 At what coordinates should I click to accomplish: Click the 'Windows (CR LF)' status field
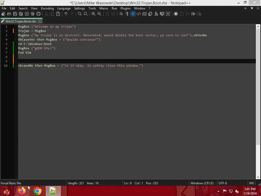coord(202,183)
